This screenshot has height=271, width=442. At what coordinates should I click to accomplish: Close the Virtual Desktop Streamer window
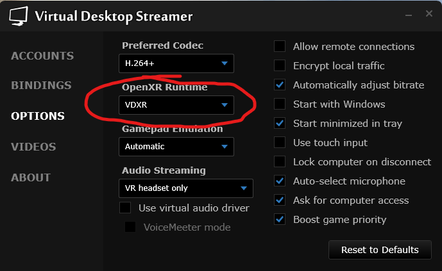tap(429, 13)
